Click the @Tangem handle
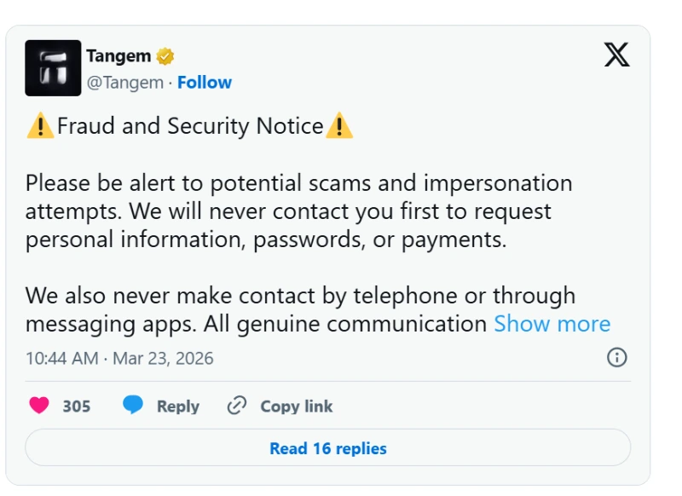 coord(124,83)
